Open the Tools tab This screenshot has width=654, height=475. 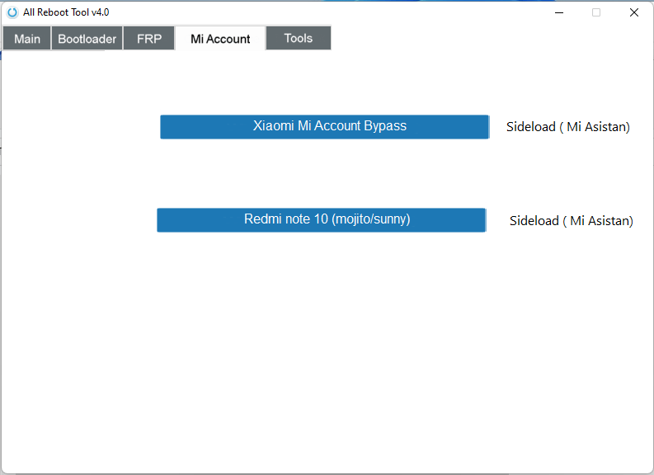click(x=299, y=38)
